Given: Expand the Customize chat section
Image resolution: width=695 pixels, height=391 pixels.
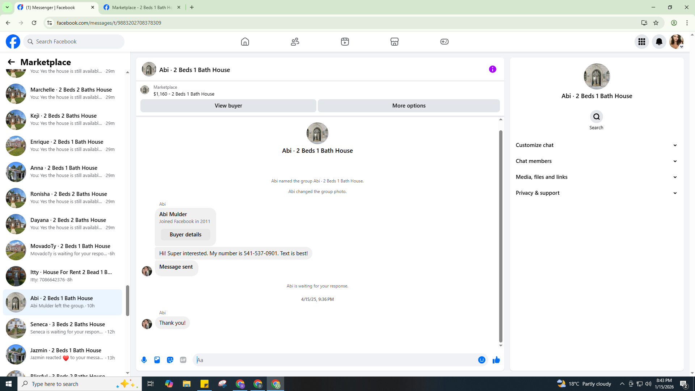Looking at the screenshot, I should pyautogui.click(x=596, y=145).
